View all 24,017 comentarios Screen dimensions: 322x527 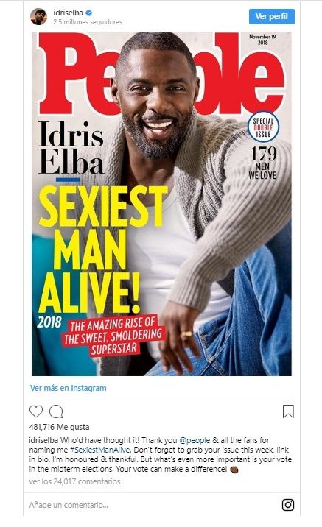click(74, 481)
